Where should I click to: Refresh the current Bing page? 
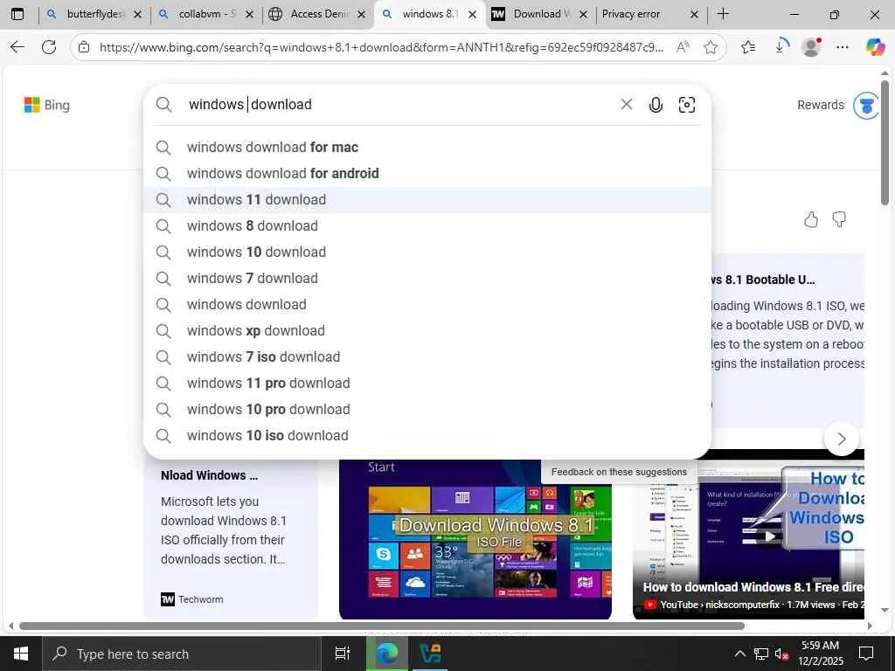tap(49, 47)
